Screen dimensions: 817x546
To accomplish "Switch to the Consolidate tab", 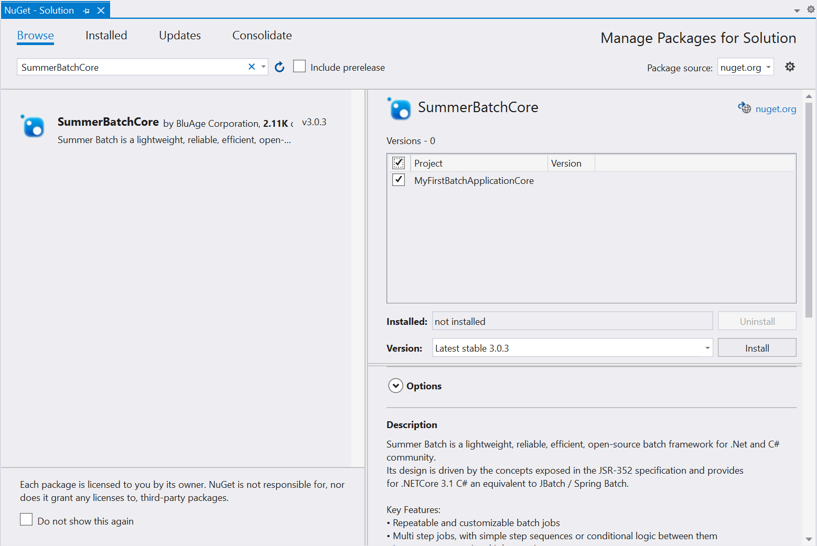I will point(262,35).
